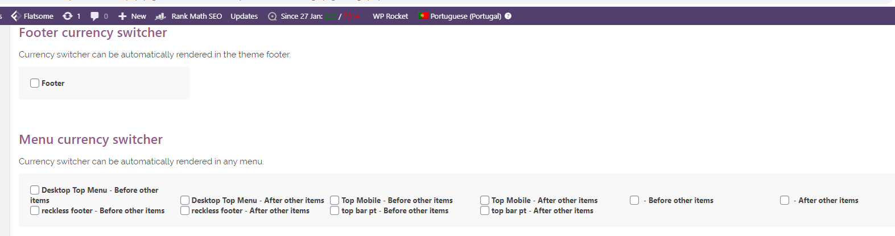Open the Portuguese (Portugal) language switcher
The height and width of the screenshot is (236, 895).
[x=465, y=16]
